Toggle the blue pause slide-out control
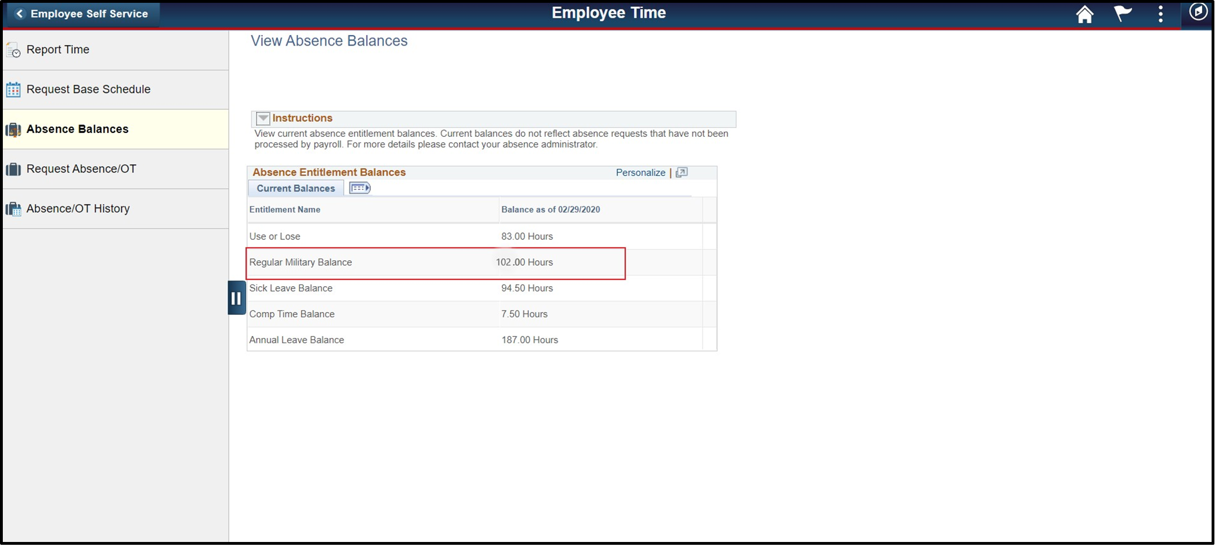 click(x=236, y=297)
